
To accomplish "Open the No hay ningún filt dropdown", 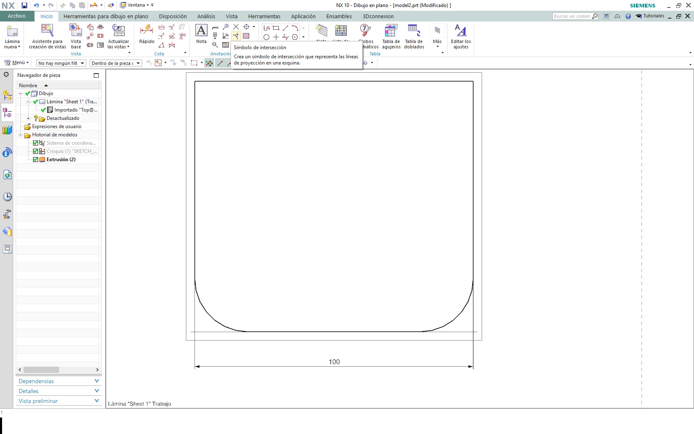I will [61, 63].
